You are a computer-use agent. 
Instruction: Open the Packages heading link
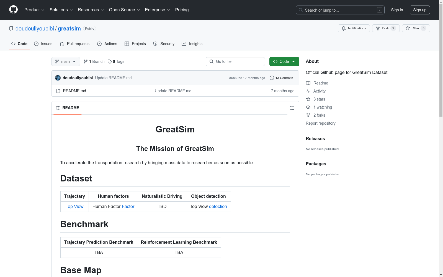click(316, 164)
